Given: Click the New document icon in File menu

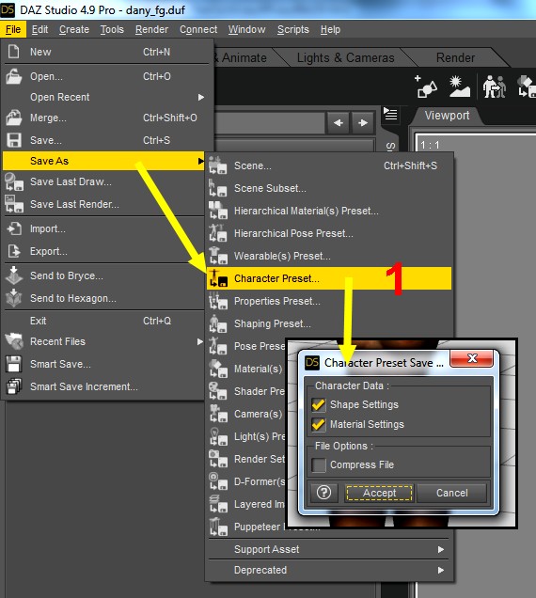Looking at the screenshot, I should [x=14, y=52].
